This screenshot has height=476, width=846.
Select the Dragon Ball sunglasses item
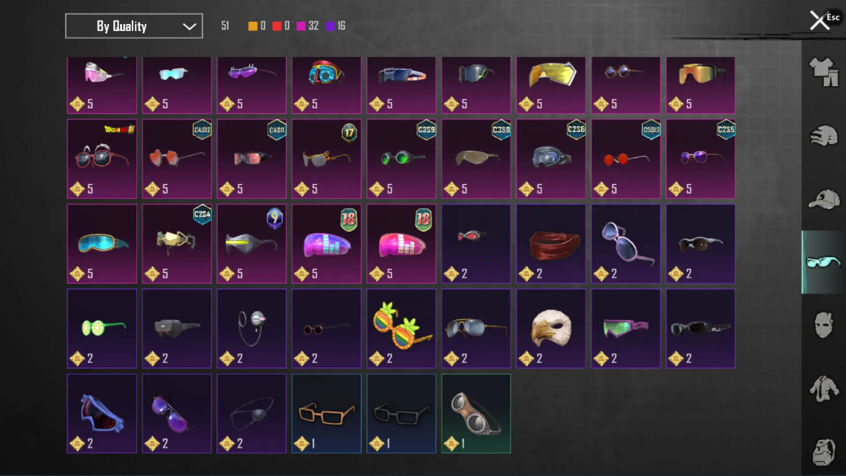102,159
